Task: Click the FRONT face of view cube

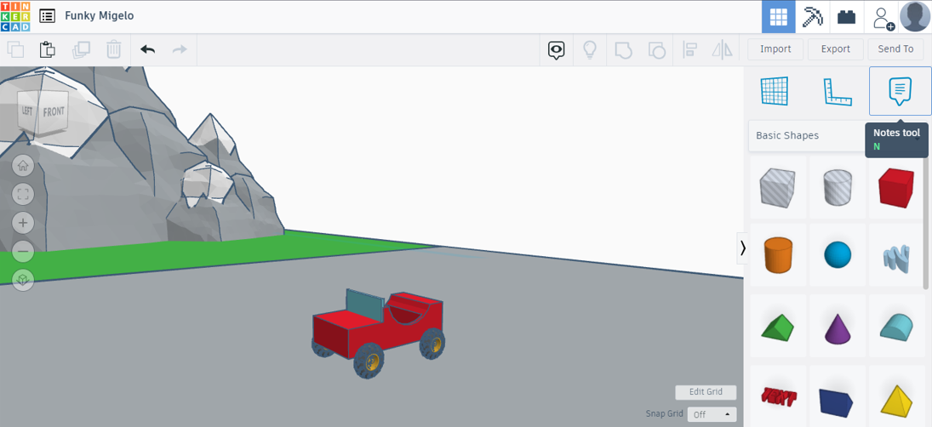Action: coord(54,111)
